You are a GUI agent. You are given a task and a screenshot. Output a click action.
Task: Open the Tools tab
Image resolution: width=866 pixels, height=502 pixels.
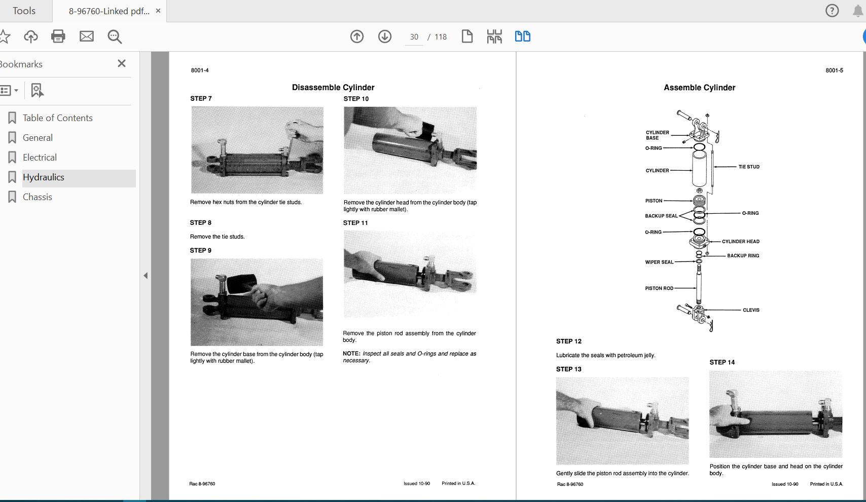point(24,11)
